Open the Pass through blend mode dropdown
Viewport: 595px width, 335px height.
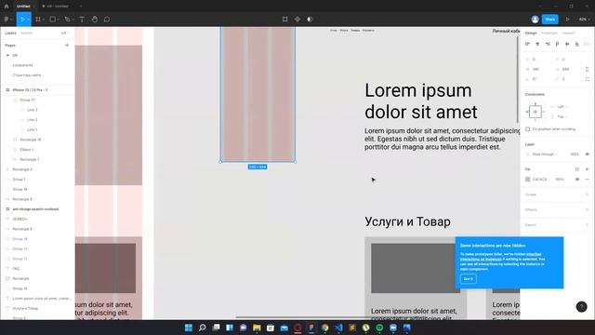pyautogui.click(x=545, y=154)
